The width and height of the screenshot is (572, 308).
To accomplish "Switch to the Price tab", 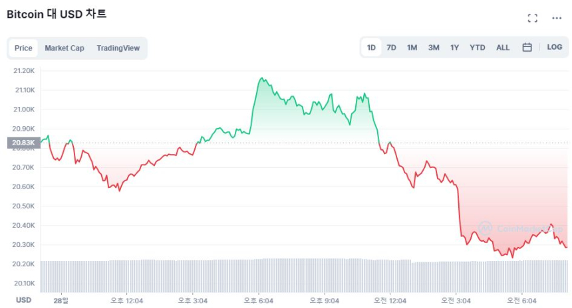I will pos(23,48).
